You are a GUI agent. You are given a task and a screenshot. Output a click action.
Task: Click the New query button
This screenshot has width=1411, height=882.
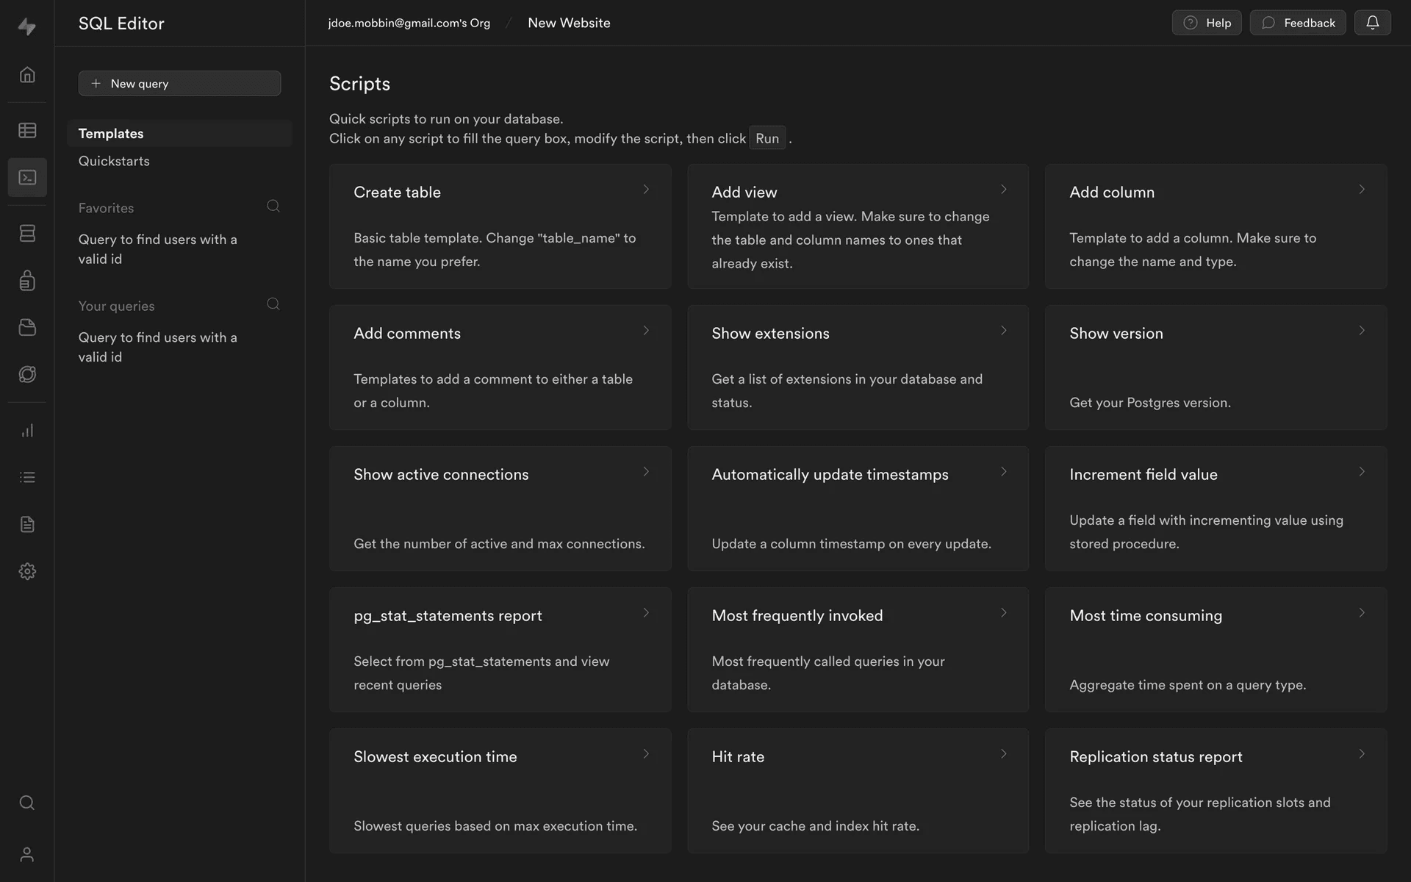point(179,84)
